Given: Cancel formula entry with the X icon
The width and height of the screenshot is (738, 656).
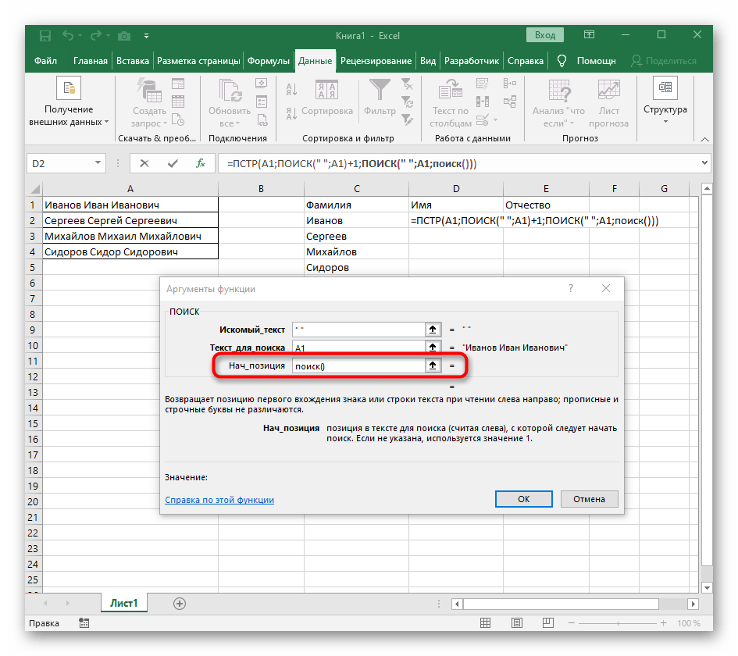Looking at the screenshot, I should pyautogui.click(x=144, y=163).
